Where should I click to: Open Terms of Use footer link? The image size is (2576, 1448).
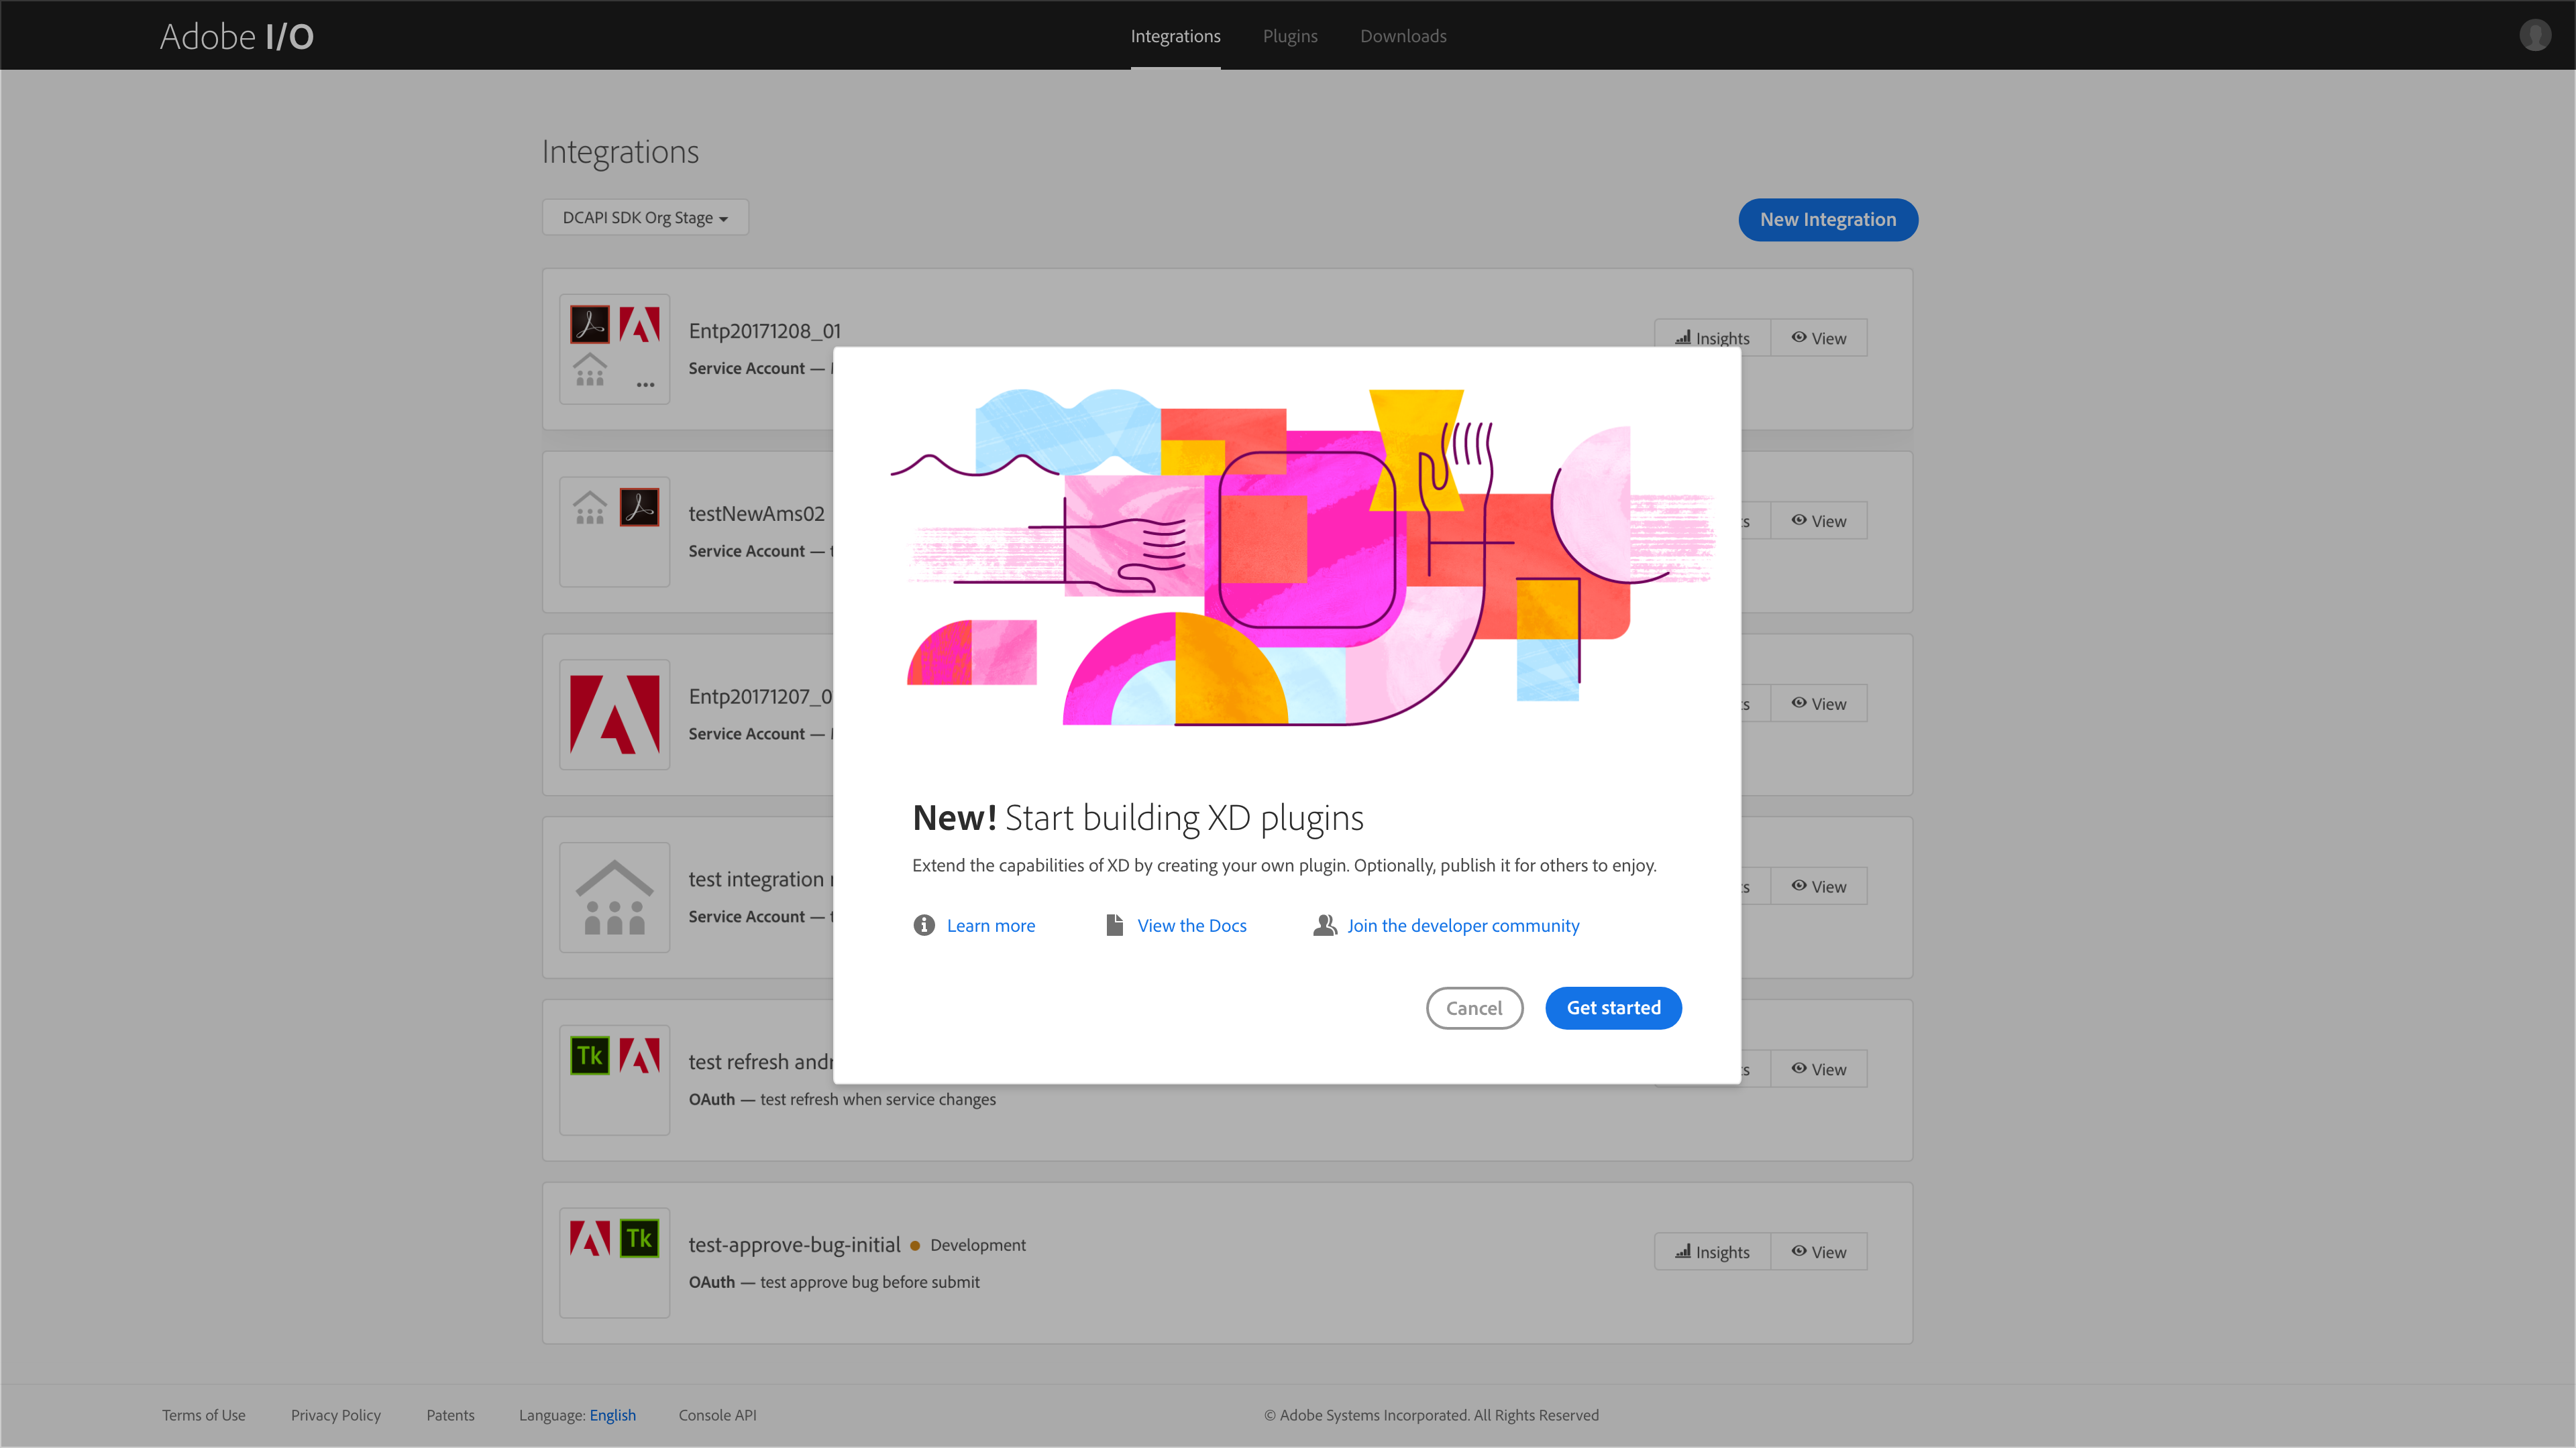pos(203,1415)
